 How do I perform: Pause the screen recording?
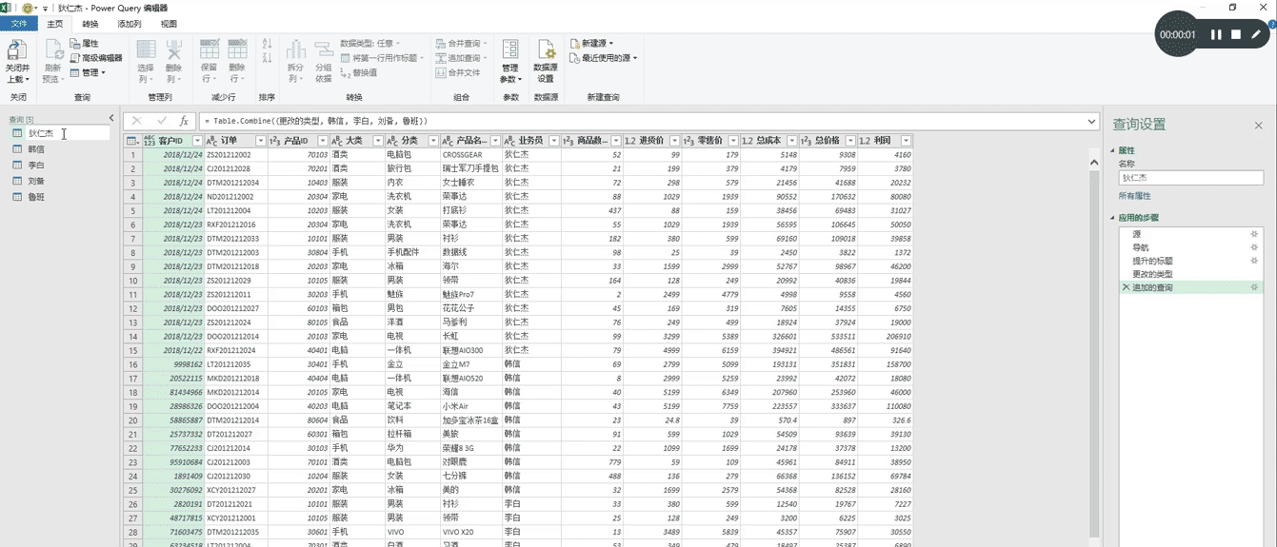point(1216,34)
